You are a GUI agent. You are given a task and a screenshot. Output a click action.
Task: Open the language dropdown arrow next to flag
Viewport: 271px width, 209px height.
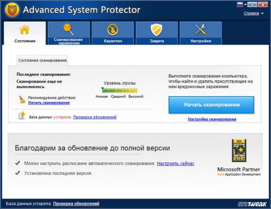pos(245,5)
